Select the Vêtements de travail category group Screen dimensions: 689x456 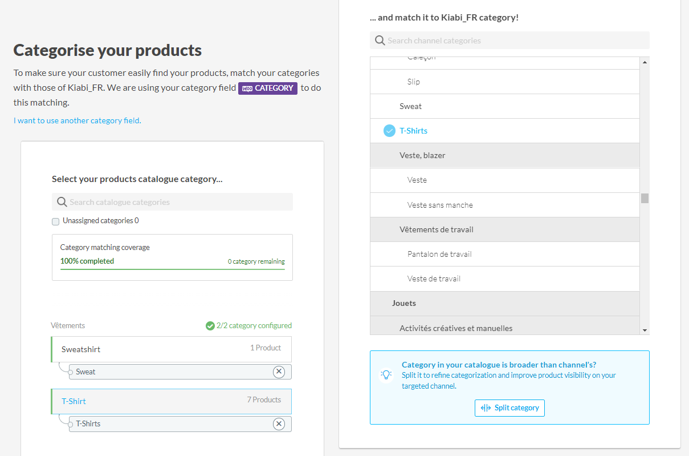pyautogui.click(x=436, y=229)
